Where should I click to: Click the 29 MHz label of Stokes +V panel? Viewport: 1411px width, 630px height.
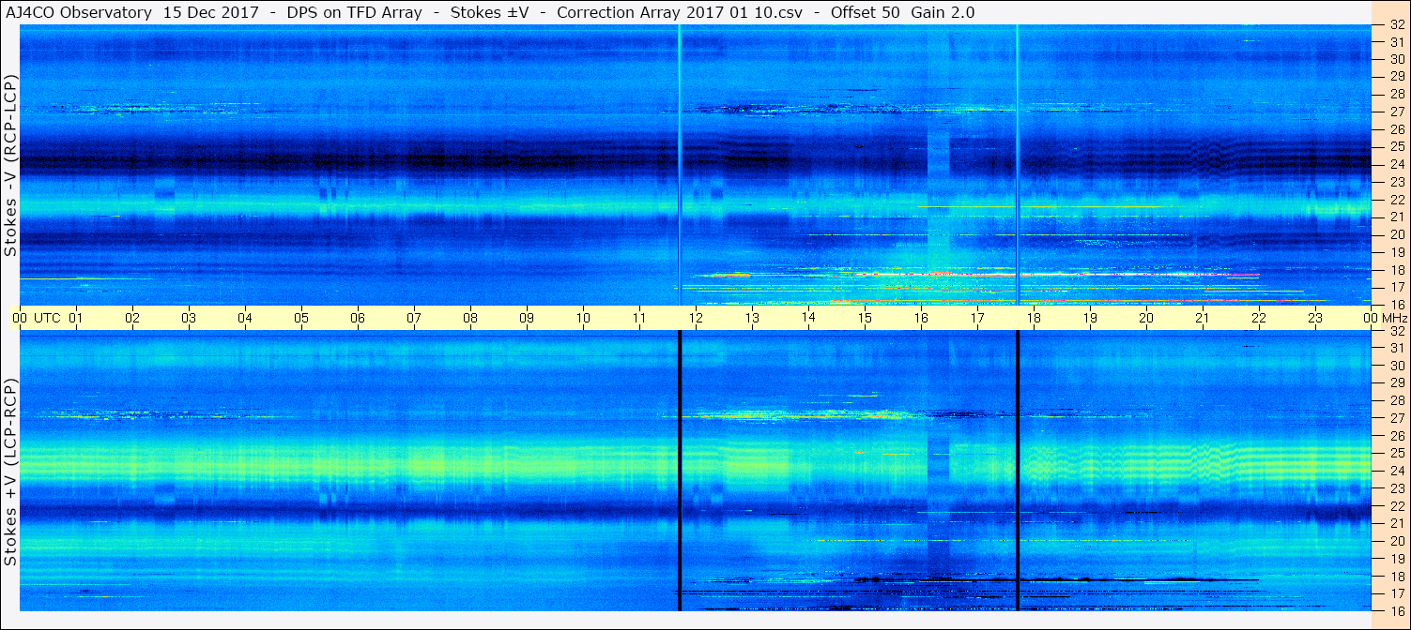tap(1396, 382)
